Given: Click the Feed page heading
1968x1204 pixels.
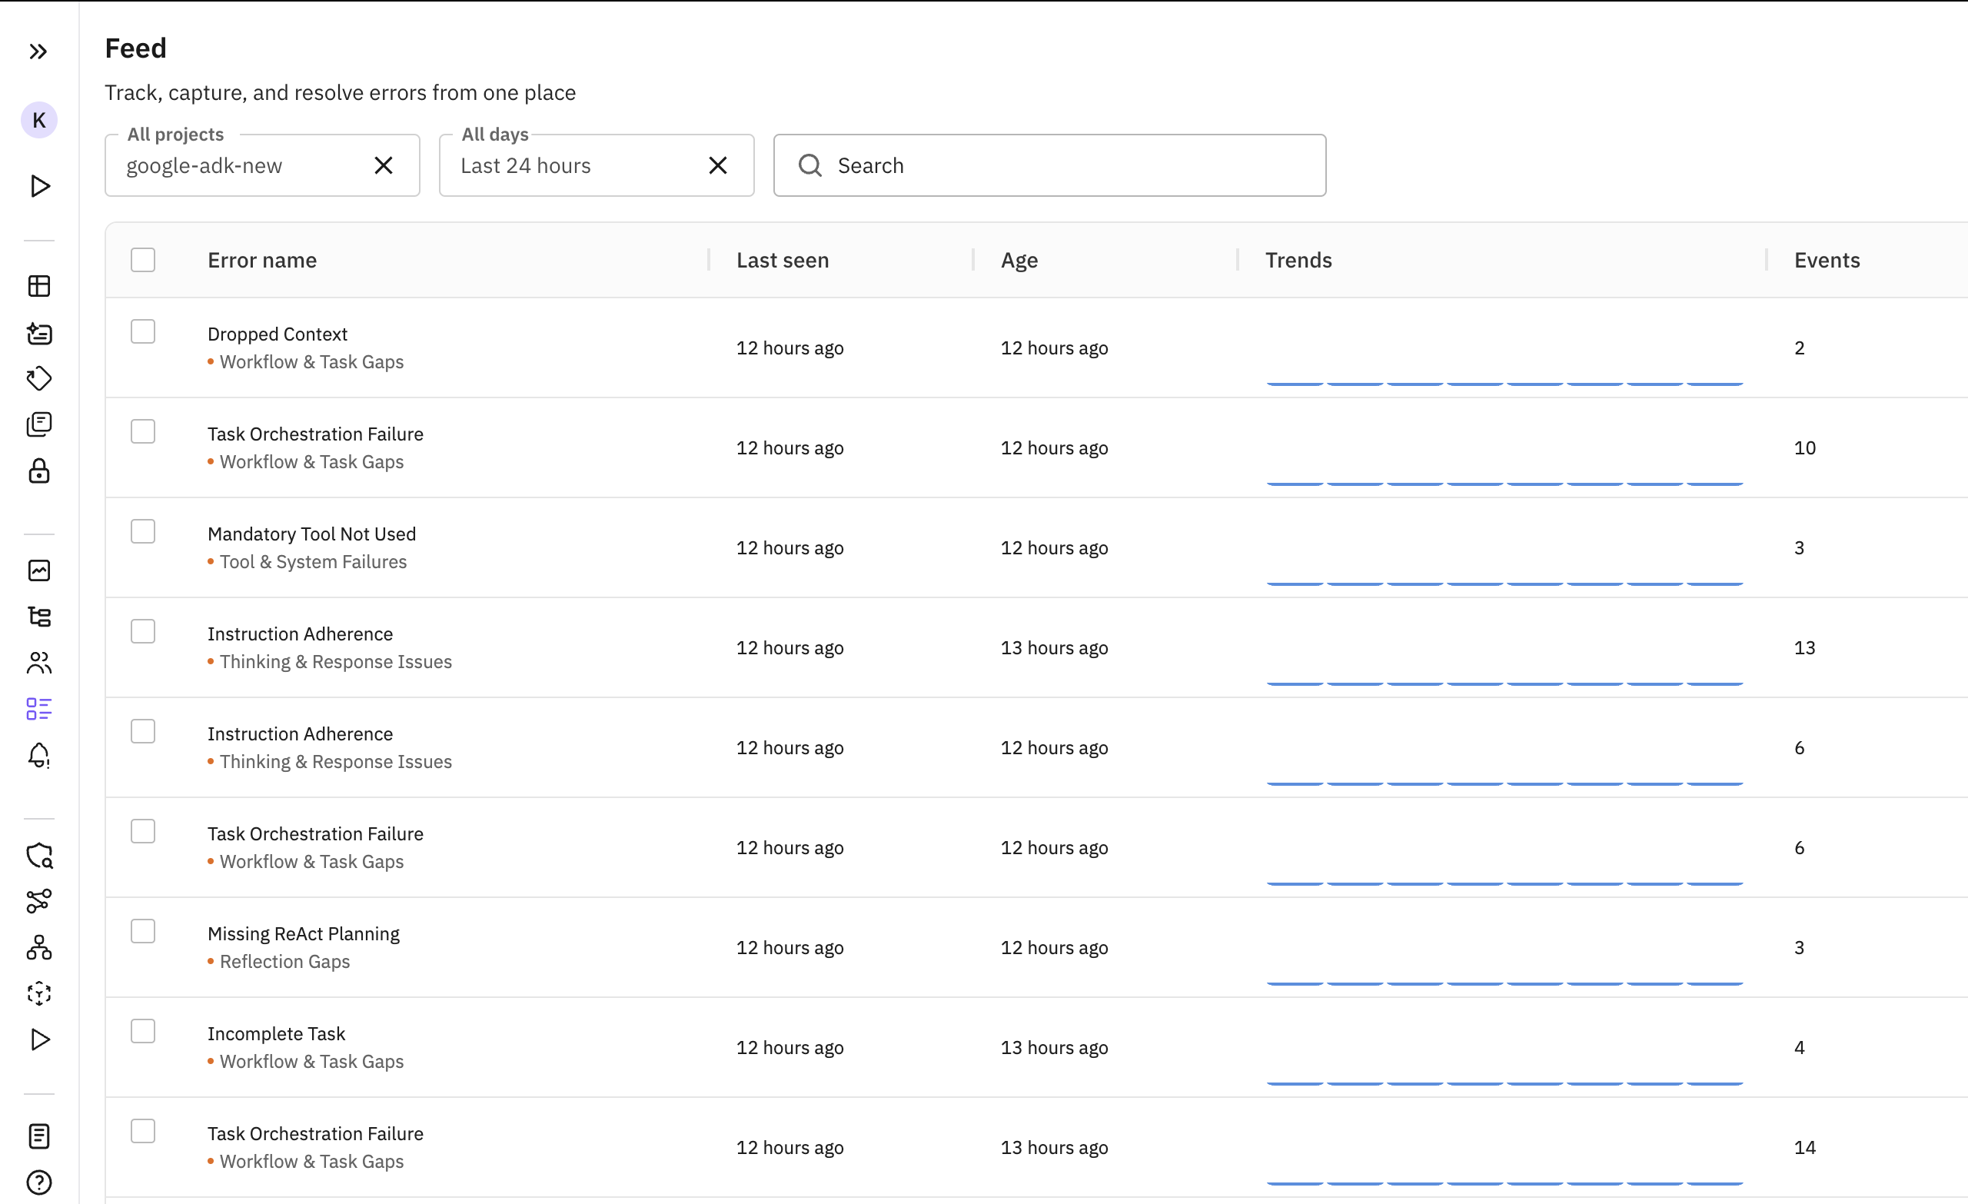Looking at the screenshot, I should 136,48.
